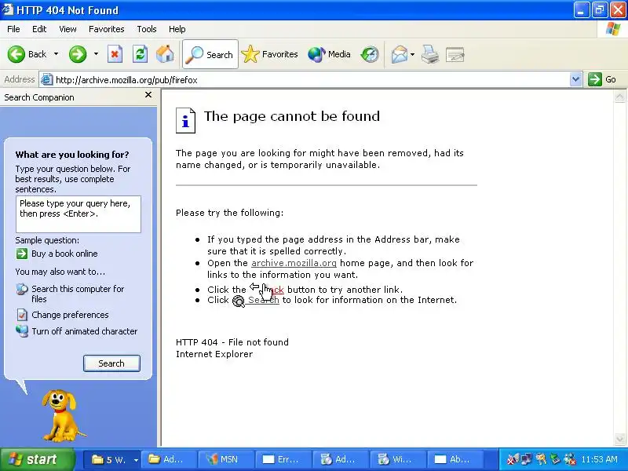Viewport: 628px width, 471px height.
Task: Open the File menu
Action: coord(13,29)
